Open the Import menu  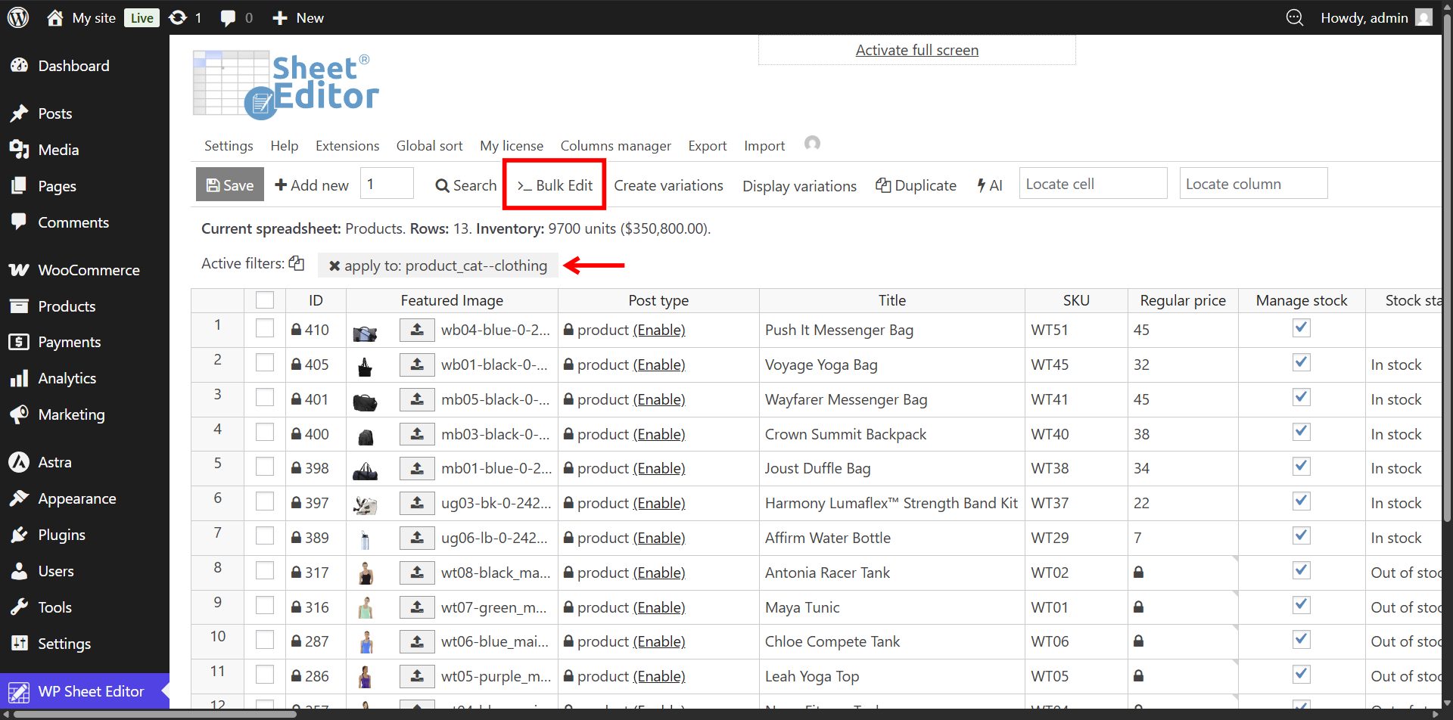tap(764, 146)
